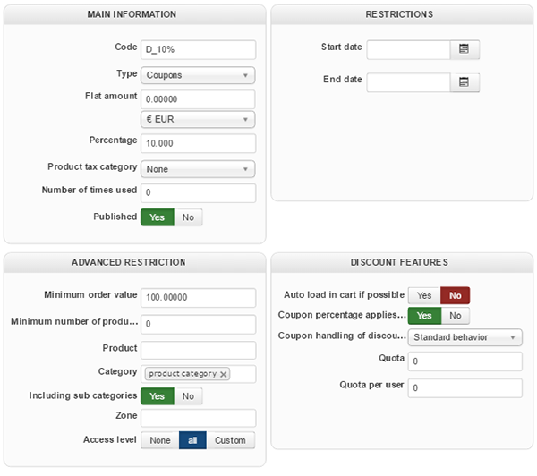Click the Code input field
Image resolution: width=537 pixels, height=476 pixels.
tap(198, 49)
